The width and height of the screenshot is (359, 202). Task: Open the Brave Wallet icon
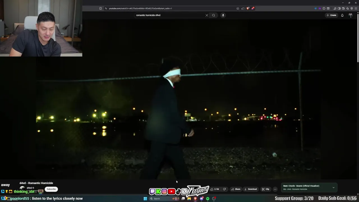click(343, 8)
